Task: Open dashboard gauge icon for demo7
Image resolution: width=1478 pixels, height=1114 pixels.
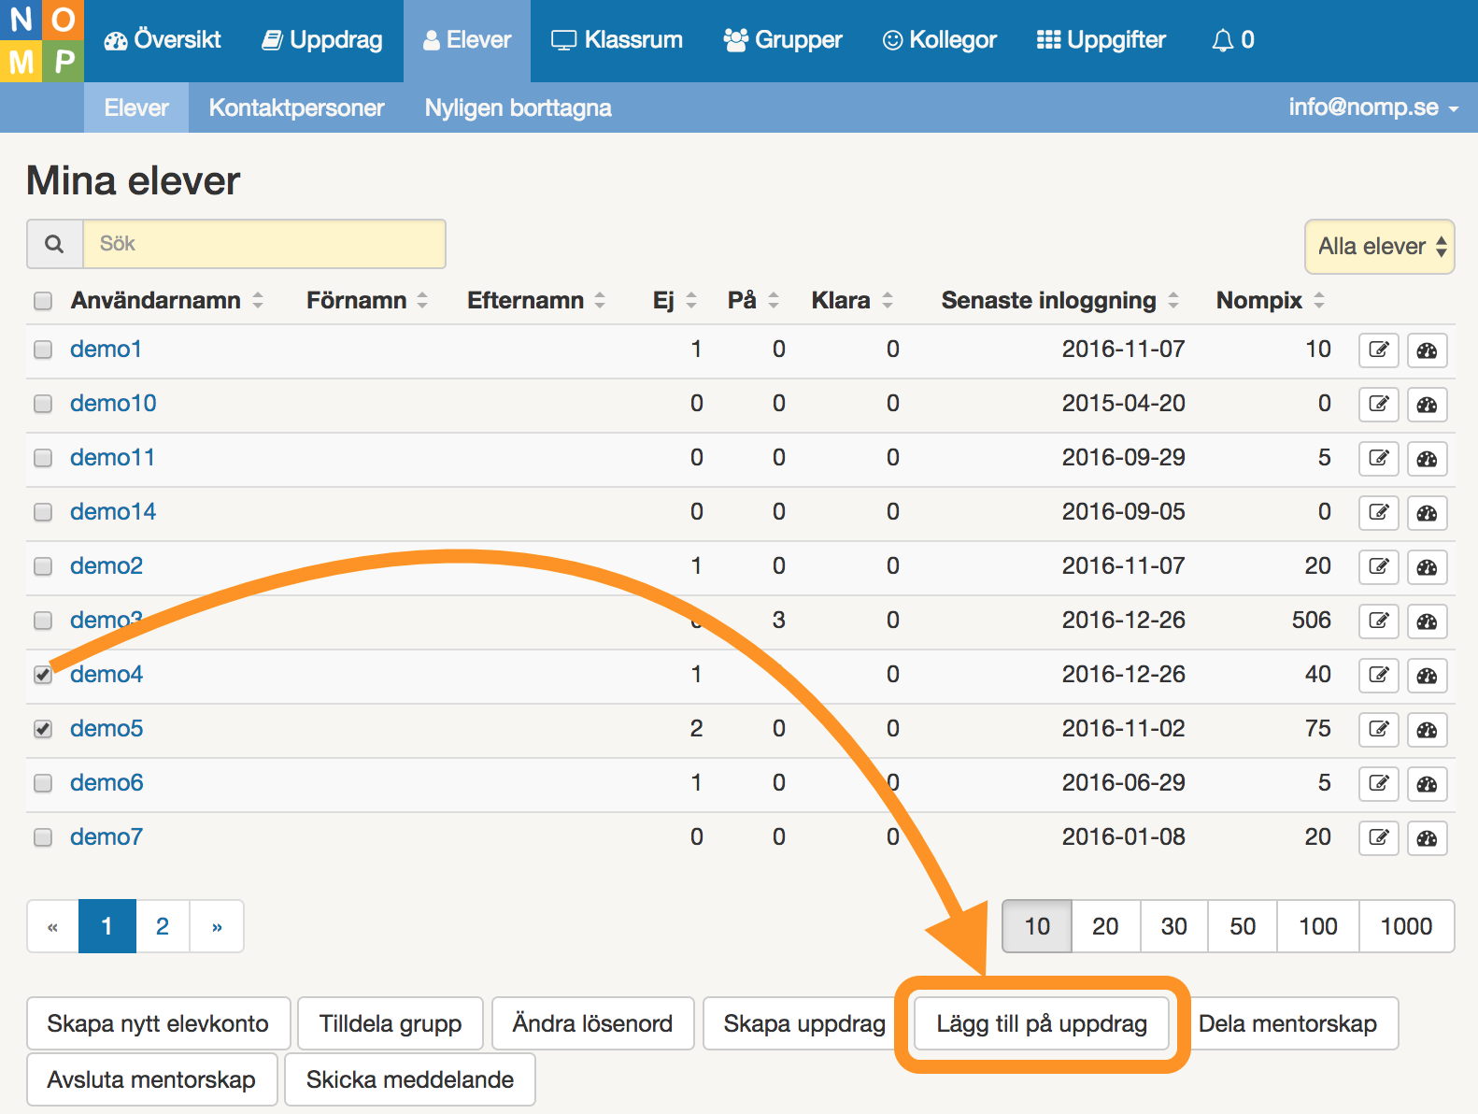Action: click(1427, 838)
